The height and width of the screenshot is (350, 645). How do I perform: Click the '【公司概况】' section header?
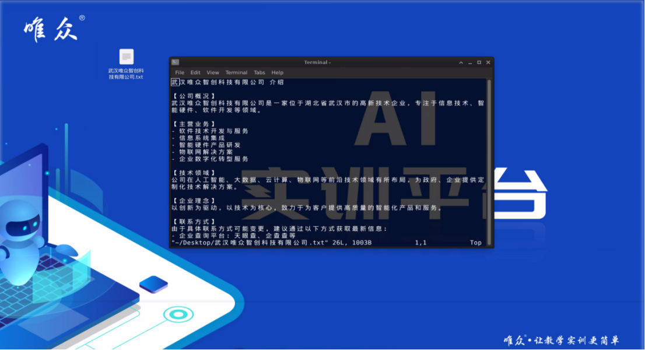194,96
